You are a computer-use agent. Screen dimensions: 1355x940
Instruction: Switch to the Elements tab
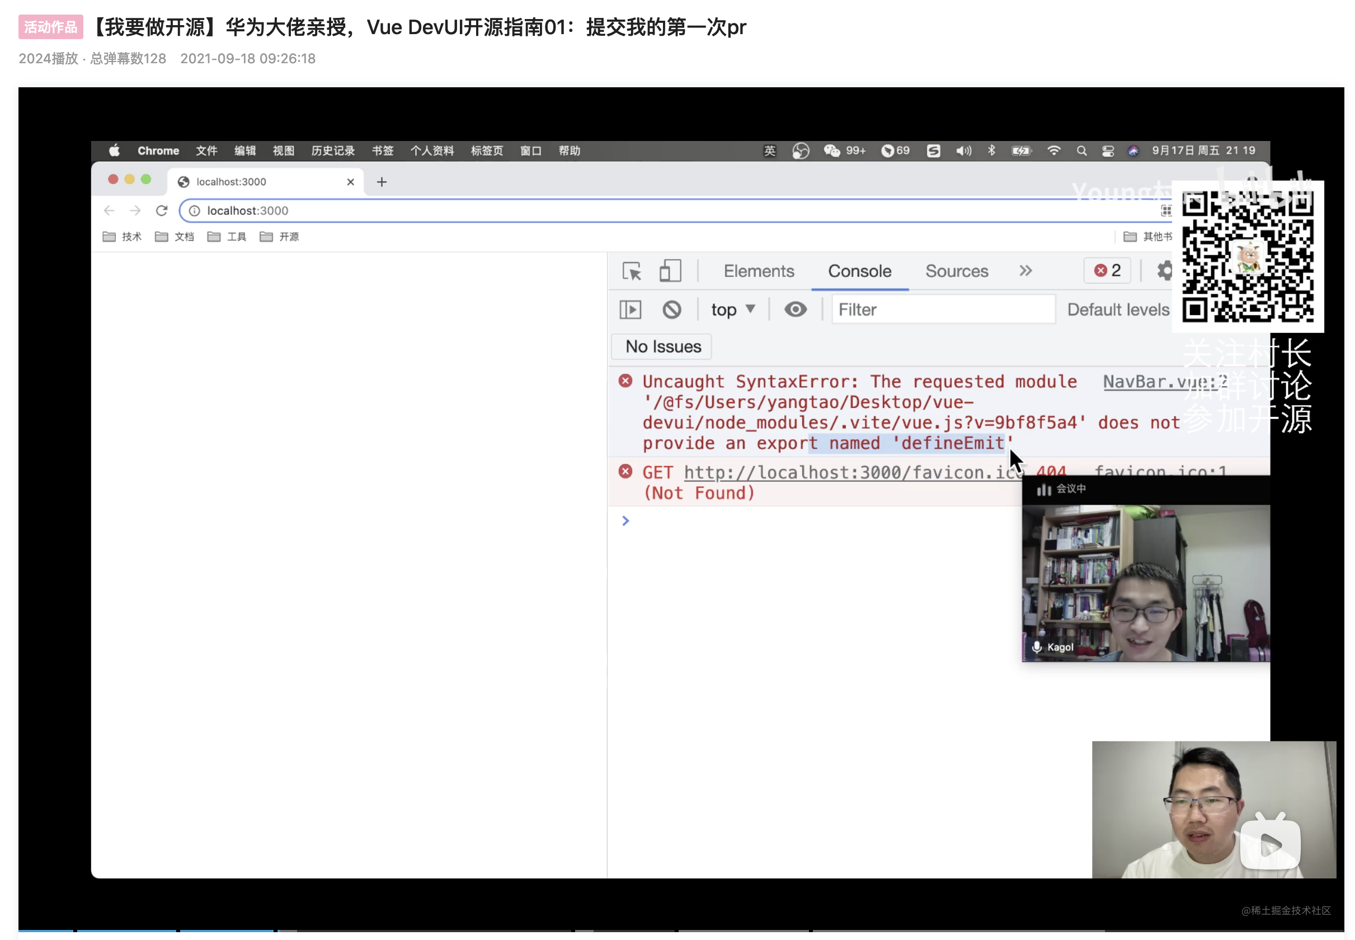click(759, 271)
